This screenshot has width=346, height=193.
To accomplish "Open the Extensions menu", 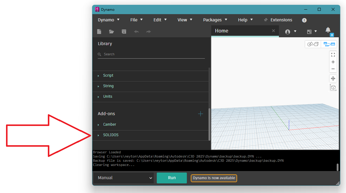I will pyautogui.click(x=278, y=20).
